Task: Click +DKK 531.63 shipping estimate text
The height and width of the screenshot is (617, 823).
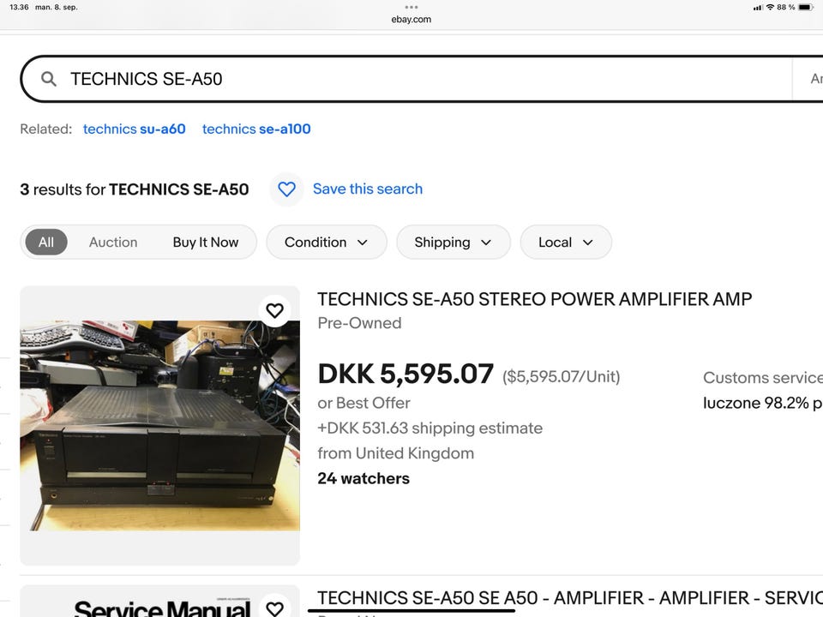Action: 430,428
